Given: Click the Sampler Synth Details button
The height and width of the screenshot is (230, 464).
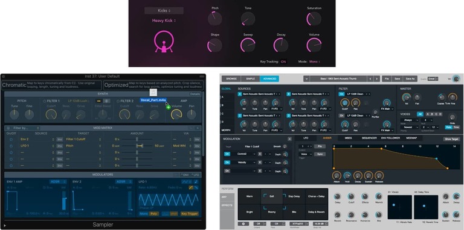Looking at the screenshot, I should pyautogui.click(x=195, y=94).
